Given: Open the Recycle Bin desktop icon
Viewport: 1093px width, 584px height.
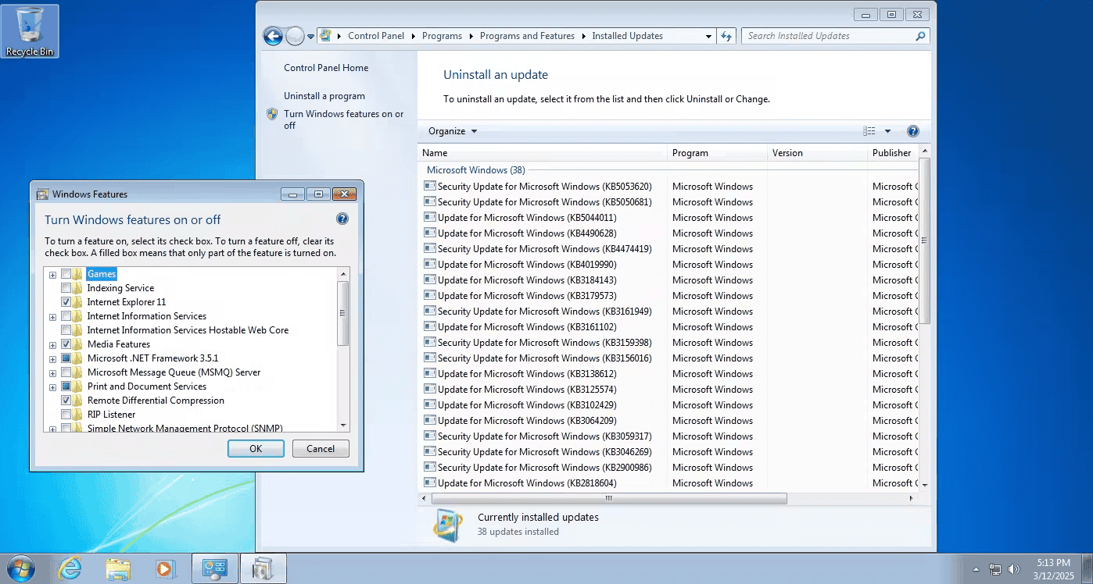Looking at the screenshot, I should [30, 31].
